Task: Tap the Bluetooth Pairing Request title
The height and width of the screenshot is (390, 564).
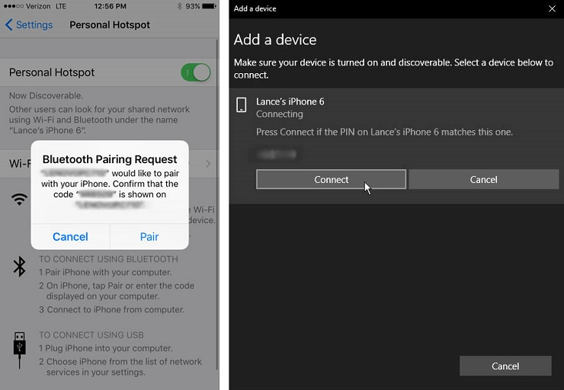Action: coord(110,159)
